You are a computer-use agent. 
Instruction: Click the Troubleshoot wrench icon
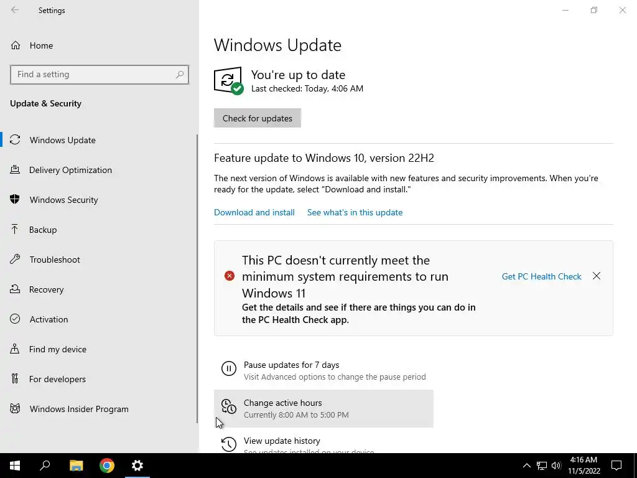tap(15, 260)
